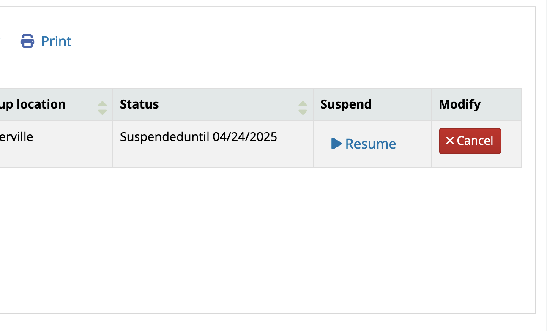Click the pickup location cell ending in erville
547x331 pixels.
coord(17,137)
